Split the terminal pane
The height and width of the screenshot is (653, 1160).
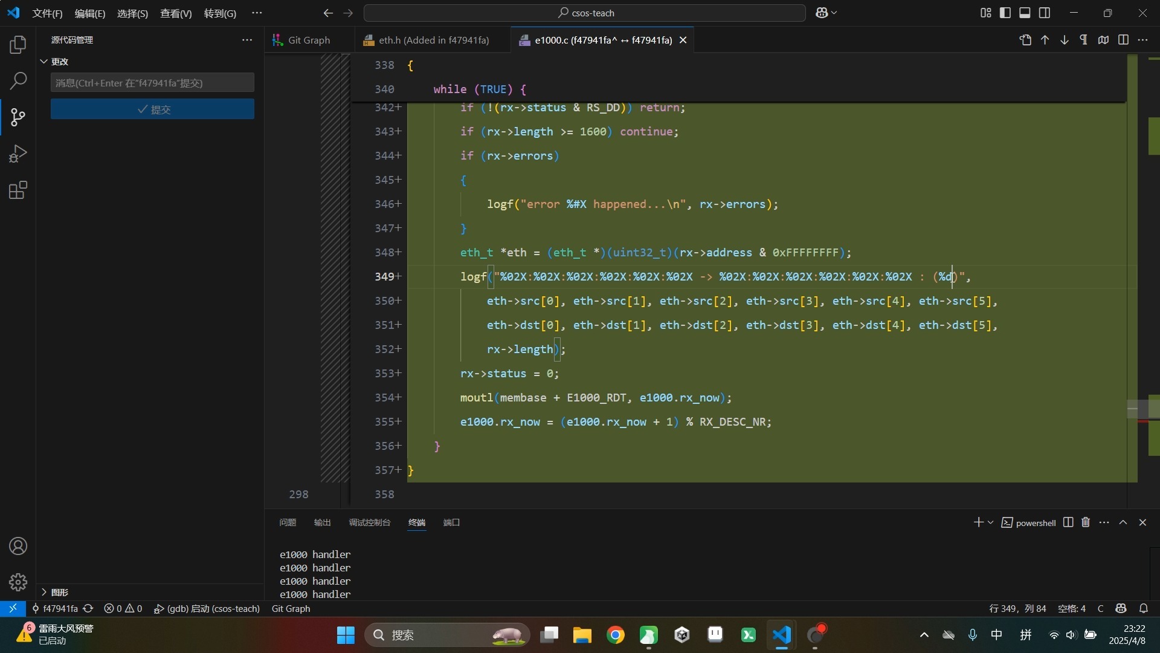click(1068, 522)
